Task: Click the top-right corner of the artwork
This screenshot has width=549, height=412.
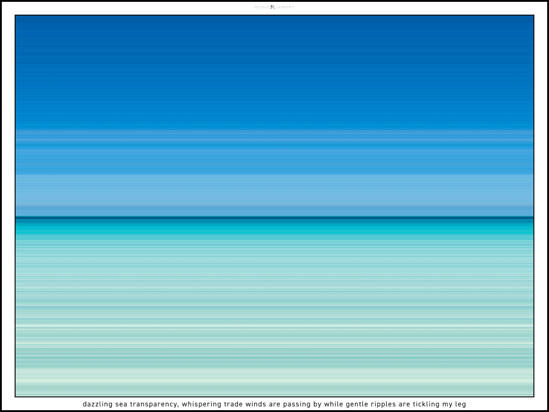Action: [533, 16]
